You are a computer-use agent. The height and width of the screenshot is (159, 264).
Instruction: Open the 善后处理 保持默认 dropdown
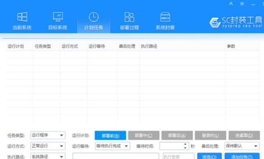242,146
